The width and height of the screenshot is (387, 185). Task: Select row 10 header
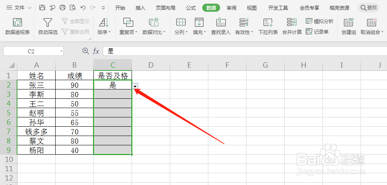pos(9,159)
